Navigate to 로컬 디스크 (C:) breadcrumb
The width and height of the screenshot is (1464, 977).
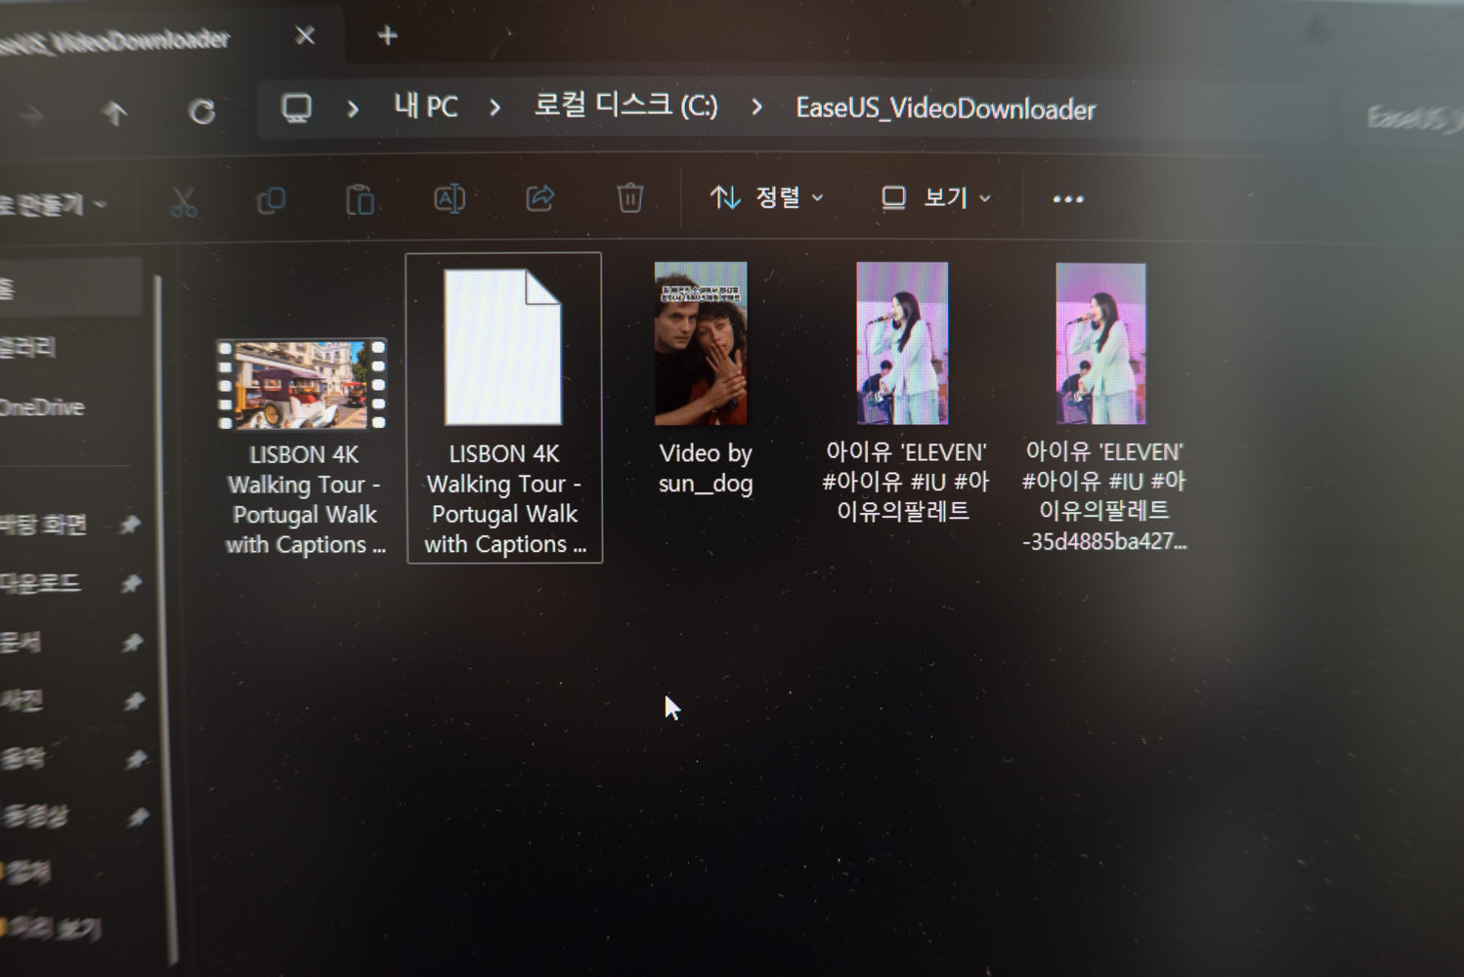tap(625, 105)
